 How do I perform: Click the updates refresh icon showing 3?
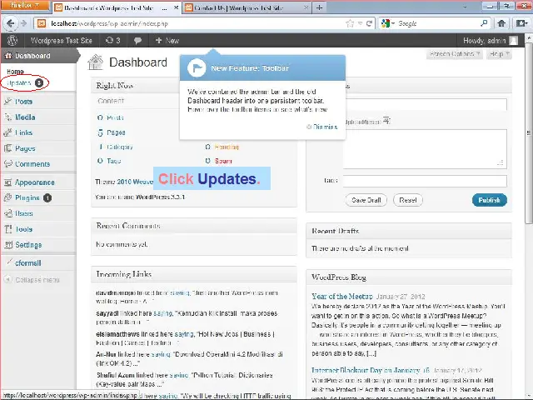point(113,41)
